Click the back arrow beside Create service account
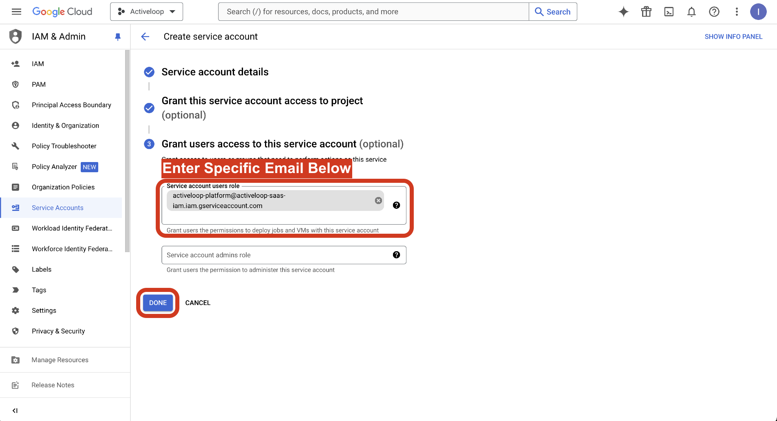The width and height of the screenshot is (777, 421). click(145, 37)
